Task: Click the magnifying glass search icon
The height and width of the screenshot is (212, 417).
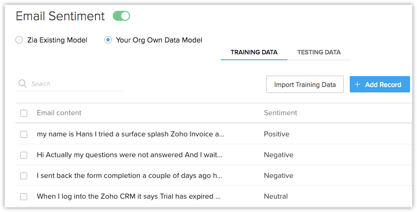Action: tap(22, 84)
